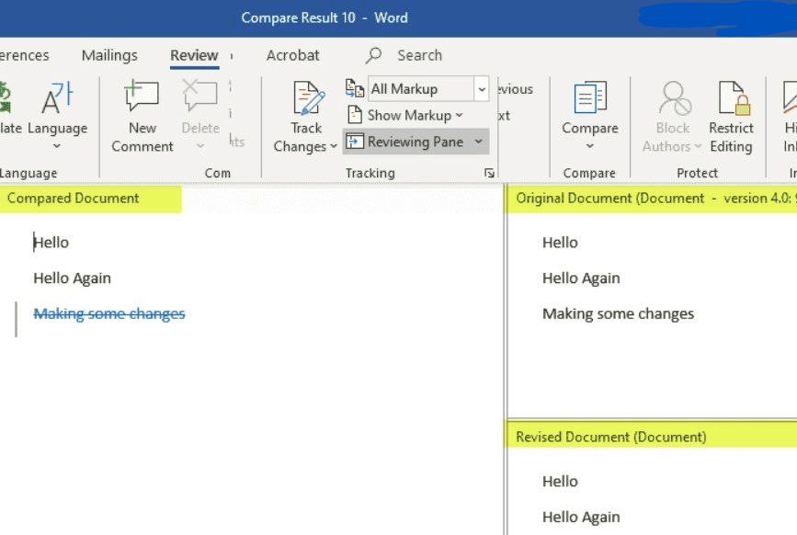Click 'Hello Again' in Revised Document
797x535 pixels.
(x=581, y=517)
